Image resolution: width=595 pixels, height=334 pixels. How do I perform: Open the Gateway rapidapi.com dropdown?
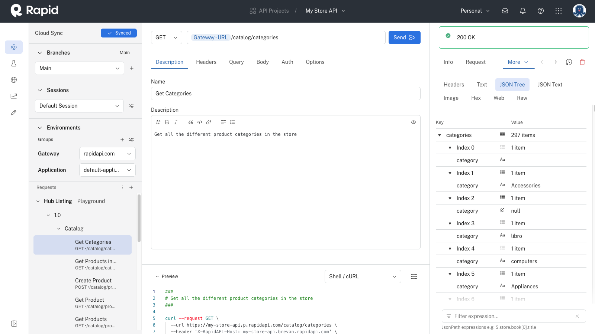107,154
